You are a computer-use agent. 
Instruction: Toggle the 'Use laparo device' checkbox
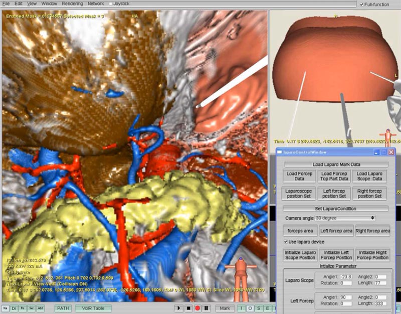click(286, 242)
